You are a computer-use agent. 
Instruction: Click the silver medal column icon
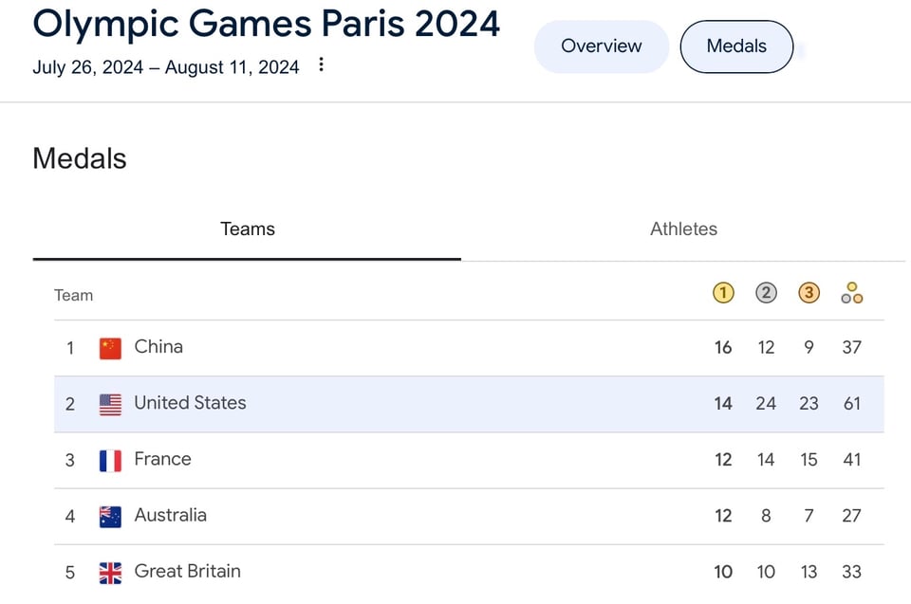[x=766, y=293]
